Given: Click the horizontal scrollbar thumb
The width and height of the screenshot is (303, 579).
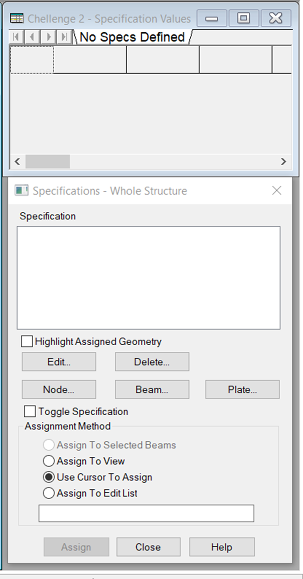Looking at the screenshot, I should (48, 161).
